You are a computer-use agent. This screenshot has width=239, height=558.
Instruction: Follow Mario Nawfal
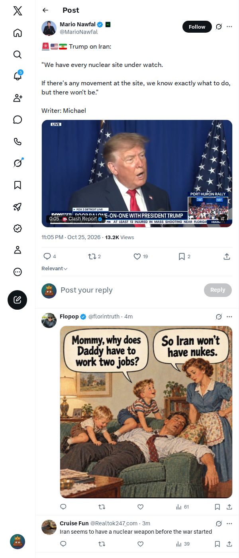pos(197,27)
